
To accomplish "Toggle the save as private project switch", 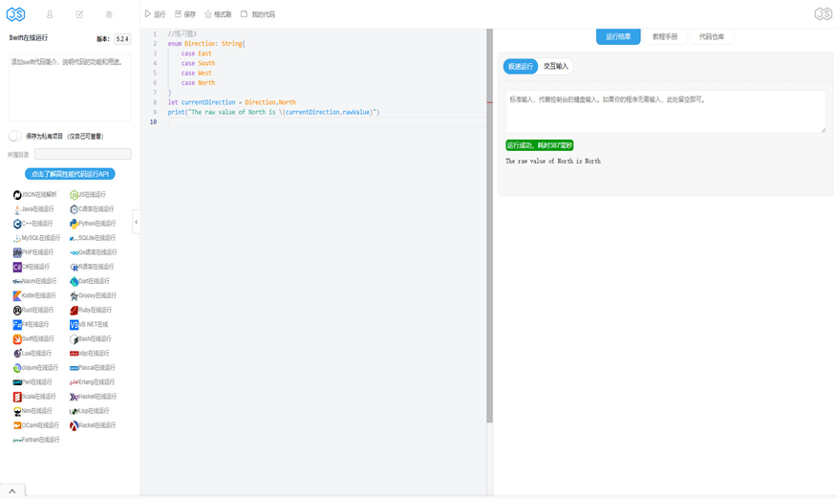I will point(15,137).
